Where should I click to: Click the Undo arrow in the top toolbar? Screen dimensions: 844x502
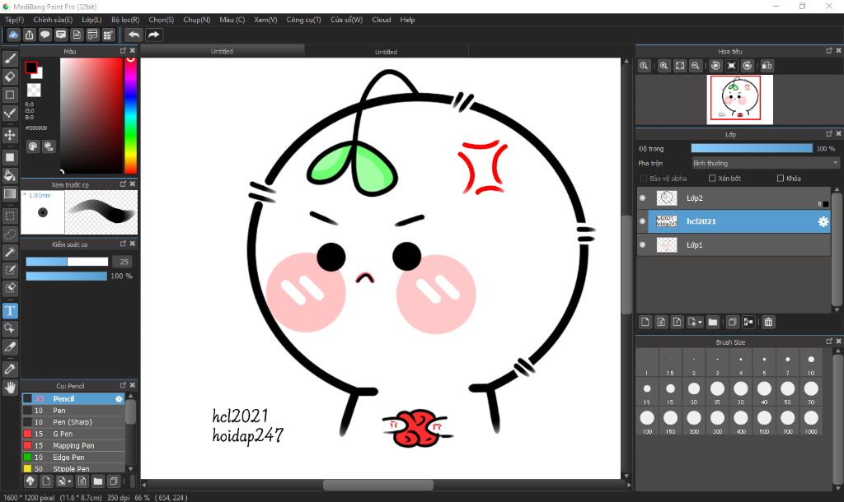coord(134,35)
